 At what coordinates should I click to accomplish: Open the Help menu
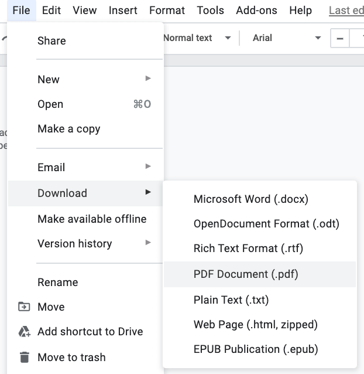pos(300,11)
